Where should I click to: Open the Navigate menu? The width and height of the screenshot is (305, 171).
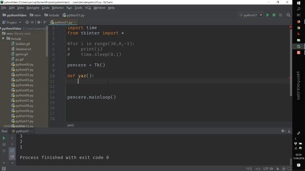click(x=33, y=8)
